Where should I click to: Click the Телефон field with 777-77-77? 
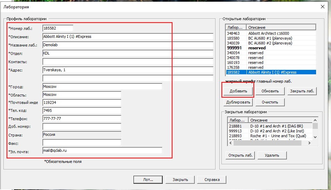[x=81, y=118]
